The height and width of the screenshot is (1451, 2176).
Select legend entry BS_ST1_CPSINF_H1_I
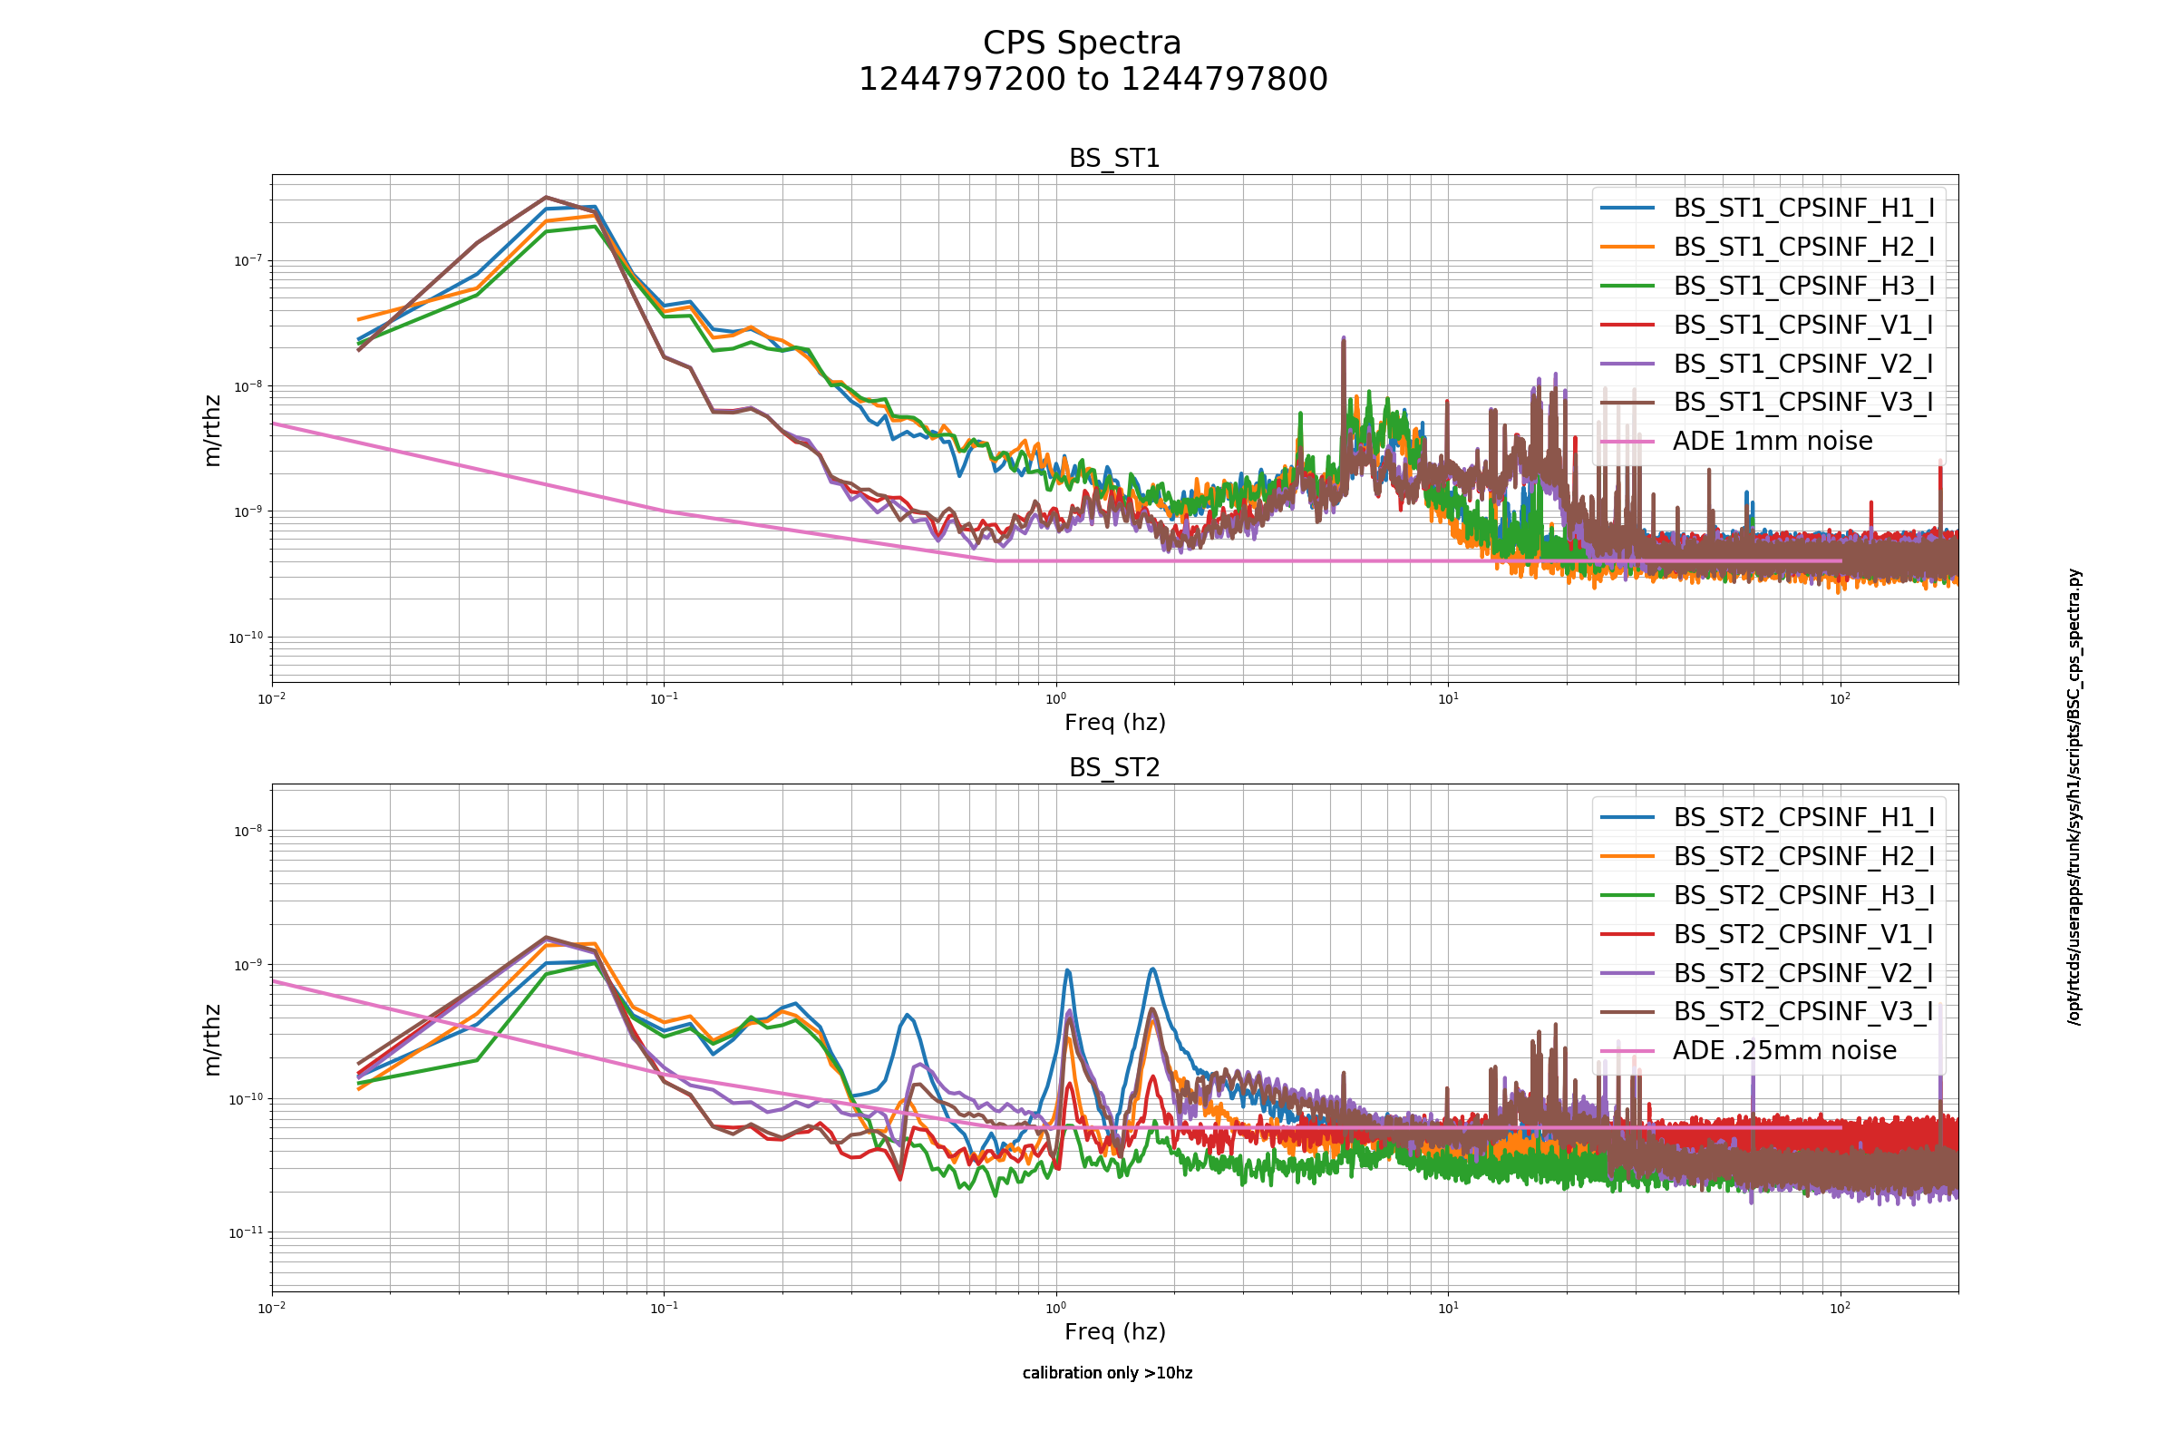(1803, 209)
